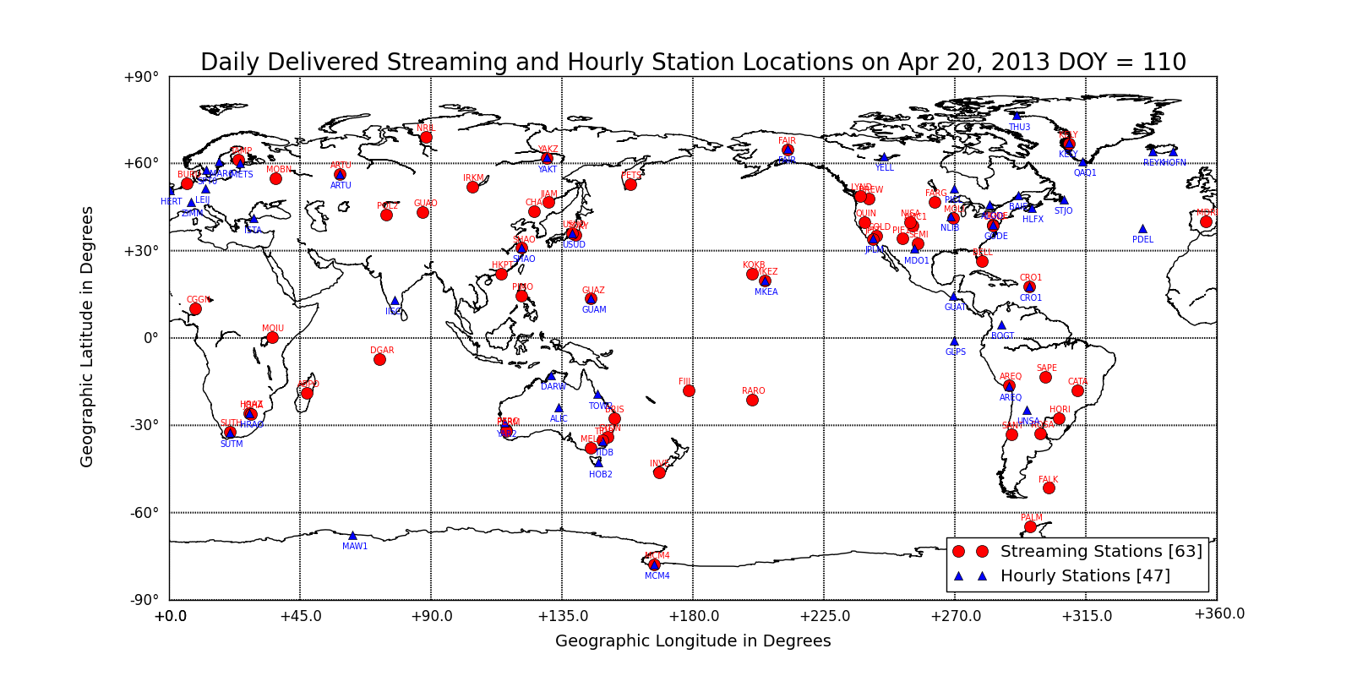
Task: Click the Streaming Stations [63] legend entry
Action: [1100, 552]
